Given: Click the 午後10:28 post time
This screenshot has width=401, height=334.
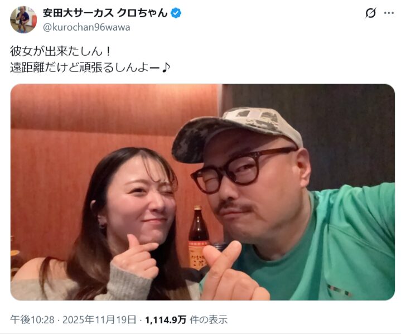Looking at the screenshot, I should 32,320.
